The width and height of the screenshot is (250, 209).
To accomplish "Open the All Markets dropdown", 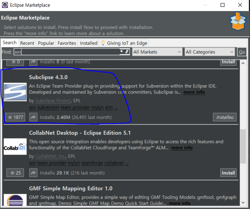I will [157, 52].
